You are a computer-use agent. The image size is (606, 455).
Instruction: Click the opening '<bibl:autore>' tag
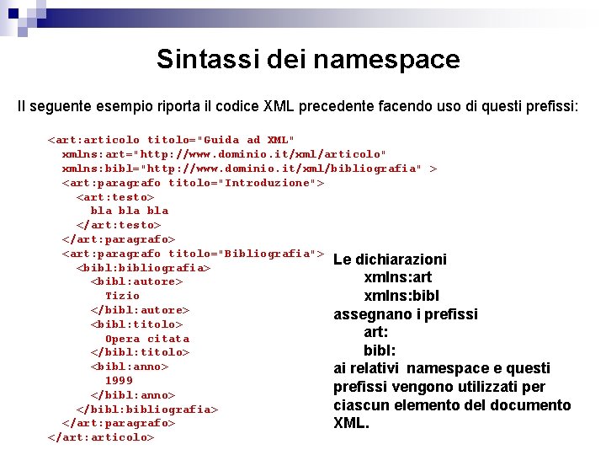(136, 281)
